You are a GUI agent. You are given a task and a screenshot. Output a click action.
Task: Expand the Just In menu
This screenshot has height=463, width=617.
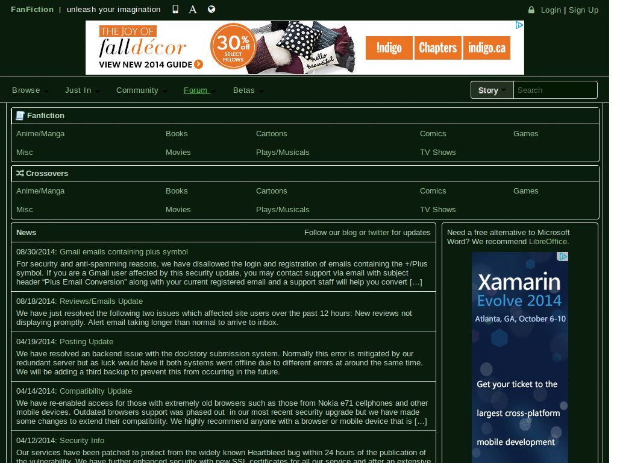pyautogui.click(x=82, y=90)
